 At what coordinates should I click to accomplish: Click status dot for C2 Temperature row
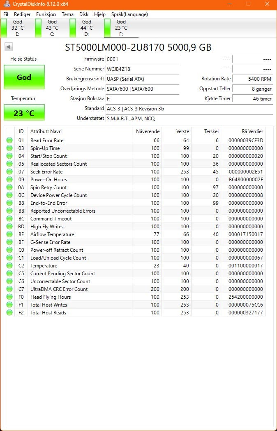[9, 265]
